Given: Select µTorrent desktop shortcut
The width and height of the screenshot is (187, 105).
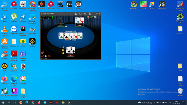Looking at the screenshot, I should pyautogui.click(x=14, y=18).
